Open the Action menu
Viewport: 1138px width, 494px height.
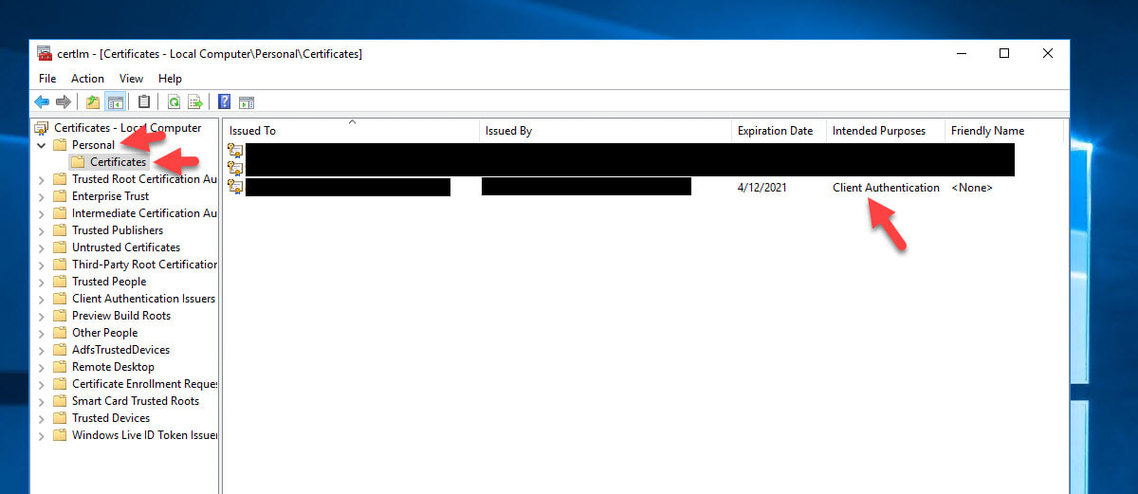point(87,79)
